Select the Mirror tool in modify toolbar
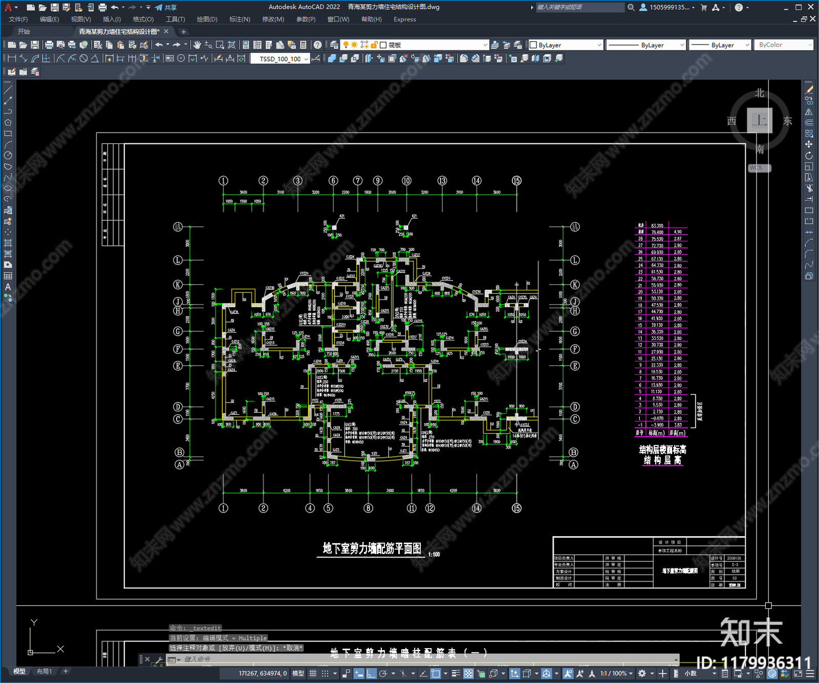The width and height of the screenshot is (819, 683). (809, 112)
